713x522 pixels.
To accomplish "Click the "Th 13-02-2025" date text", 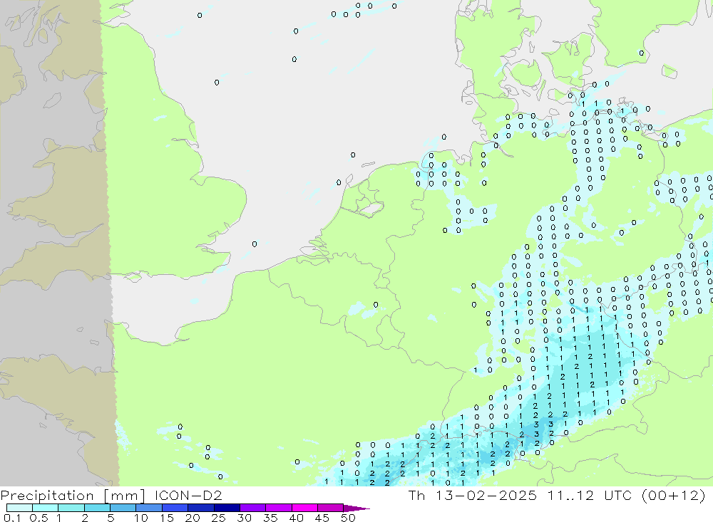I will point(473,495).
